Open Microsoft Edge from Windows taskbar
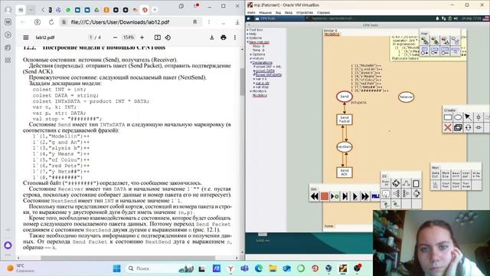 pos(259,268)
